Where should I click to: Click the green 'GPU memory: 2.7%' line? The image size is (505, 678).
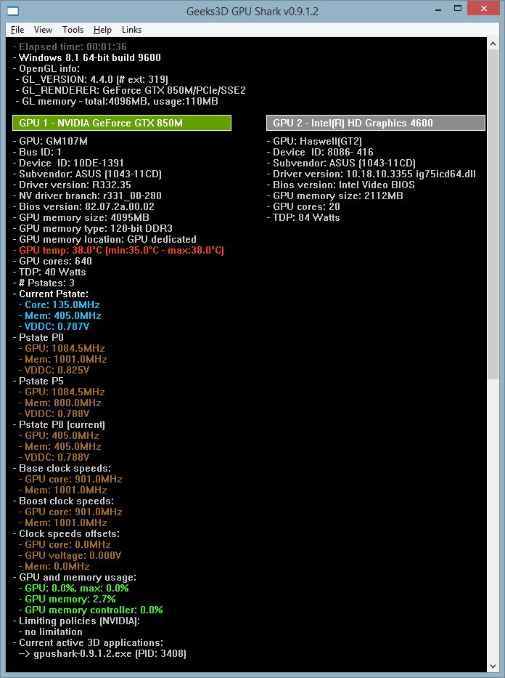coord(67,600)
